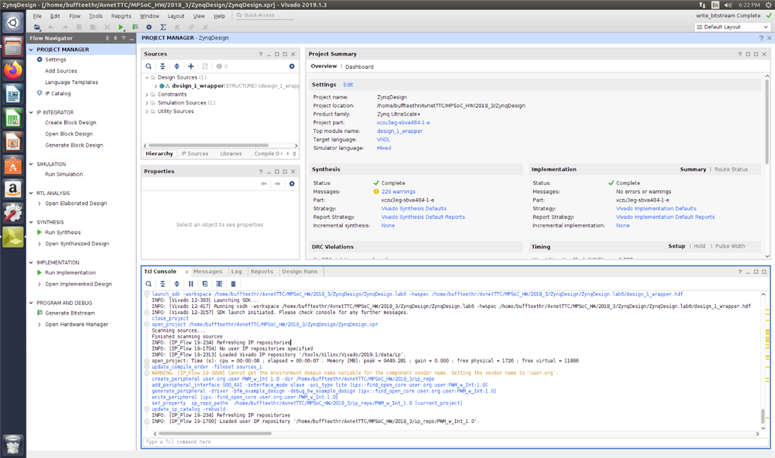Image resolution: width=775 pixels, height=458 pixels.
Task: Switch to IP Sources tab
Action: (x=195, y=154)
